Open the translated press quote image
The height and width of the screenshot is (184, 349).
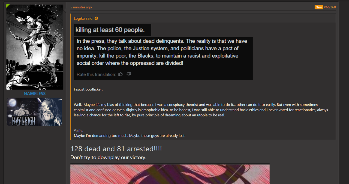point(163,59)
